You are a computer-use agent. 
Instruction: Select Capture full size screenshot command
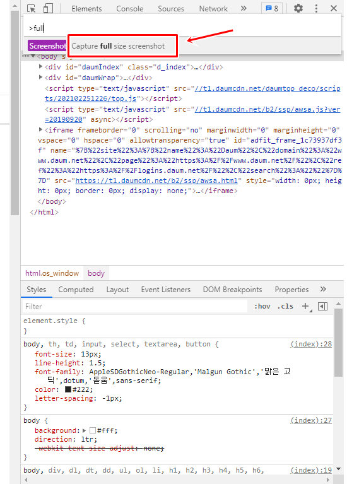tap(118, 46)
